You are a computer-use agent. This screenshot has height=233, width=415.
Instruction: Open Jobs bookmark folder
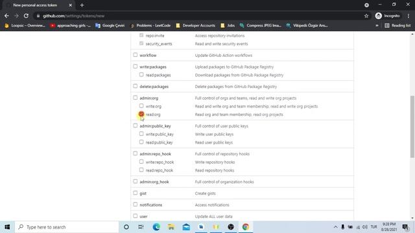[228, 26]
